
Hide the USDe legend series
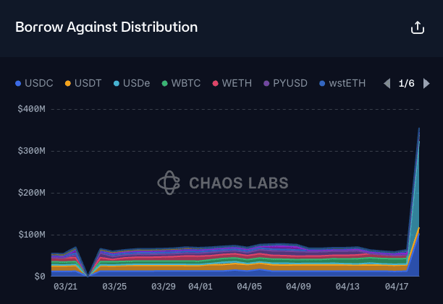tap(132, 83)
